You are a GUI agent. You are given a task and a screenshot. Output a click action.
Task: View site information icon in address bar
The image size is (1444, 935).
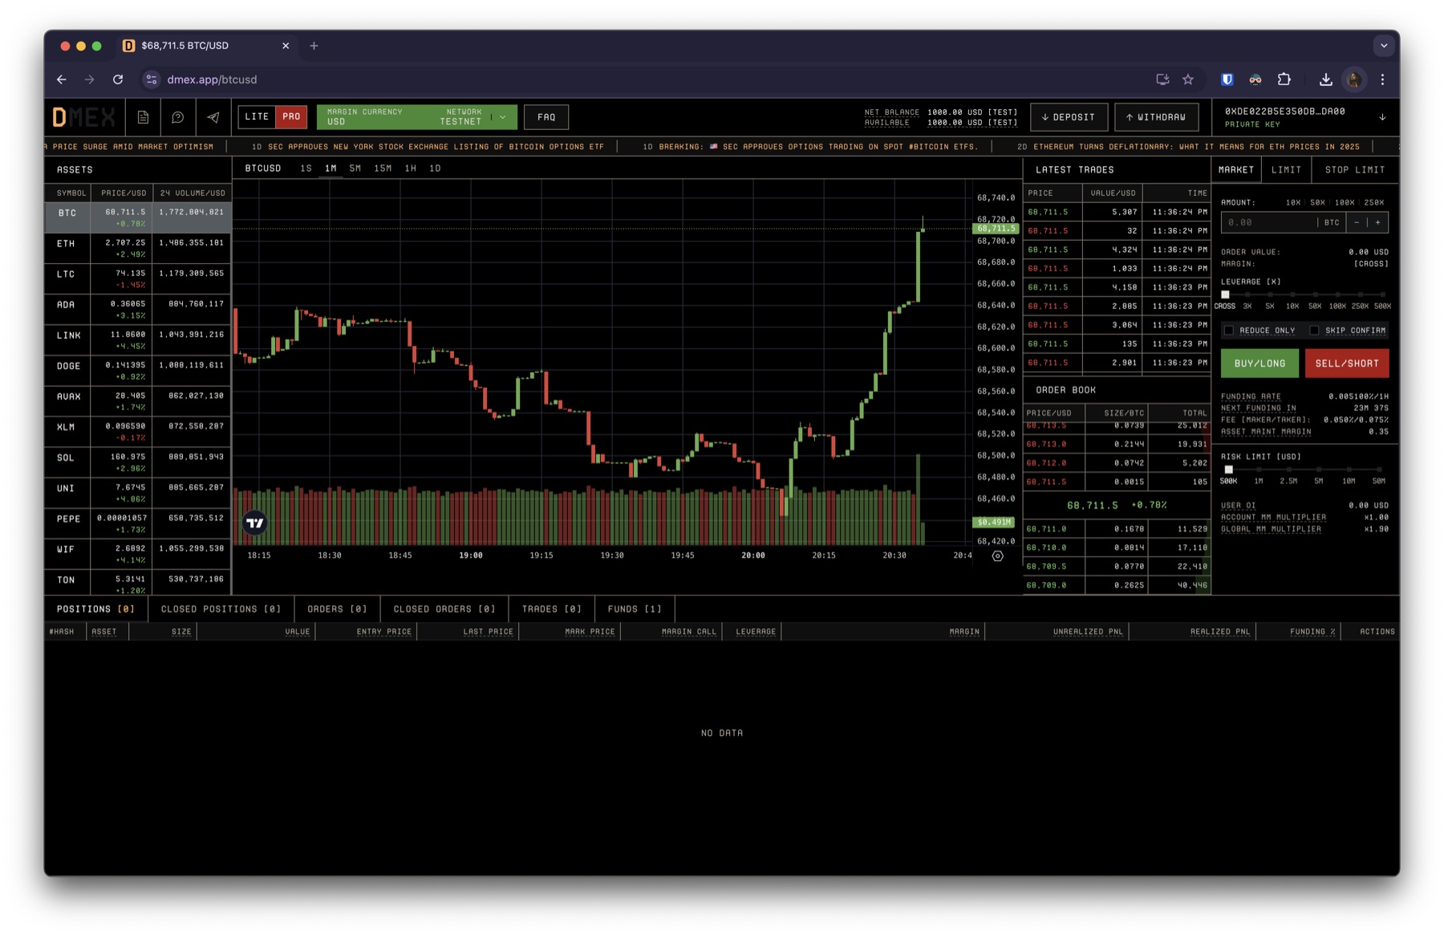point(152,79)
